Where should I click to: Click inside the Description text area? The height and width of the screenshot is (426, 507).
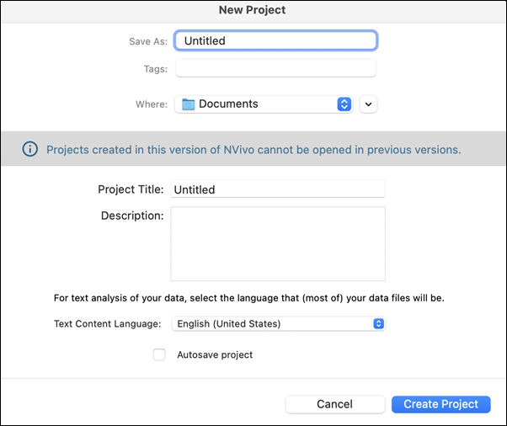278,243
